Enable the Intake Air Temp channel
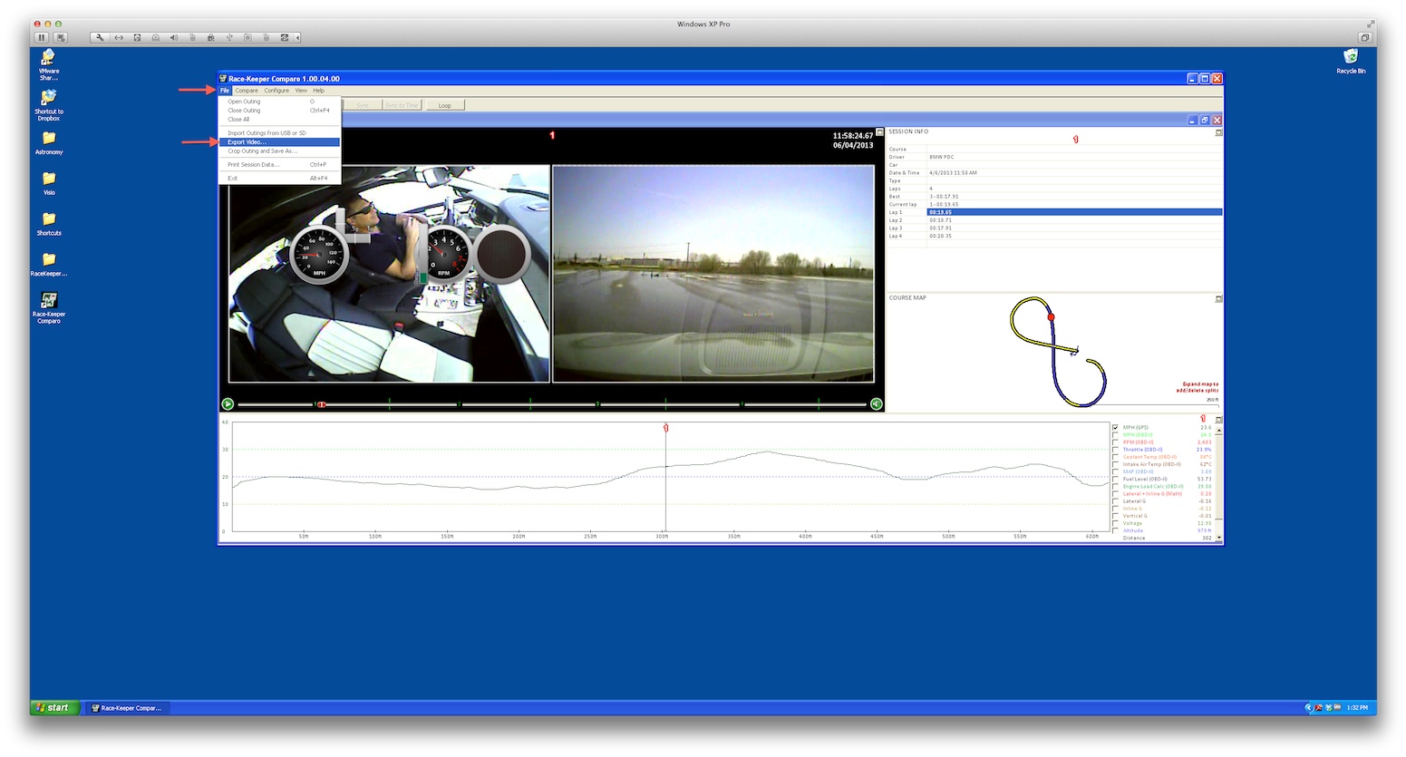The width and height of the screenshot is (1406, 757). pyautogui.click(x=1116, y=464)
